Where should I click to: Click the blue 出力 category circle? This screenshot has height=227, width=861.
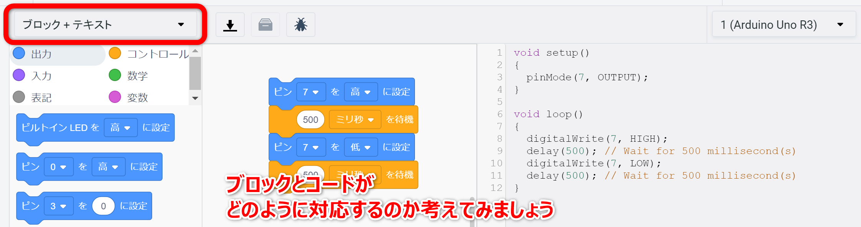(x=19, y=53)
